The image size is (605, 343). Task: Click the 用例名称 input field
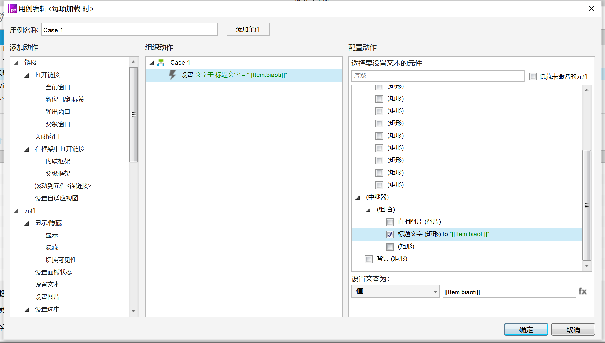tap(130, 30)
